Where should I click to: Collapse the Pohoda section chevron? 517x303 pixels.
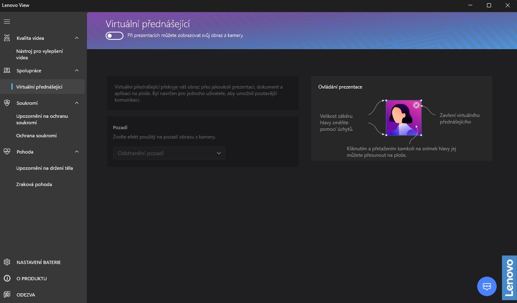(77, 151)
